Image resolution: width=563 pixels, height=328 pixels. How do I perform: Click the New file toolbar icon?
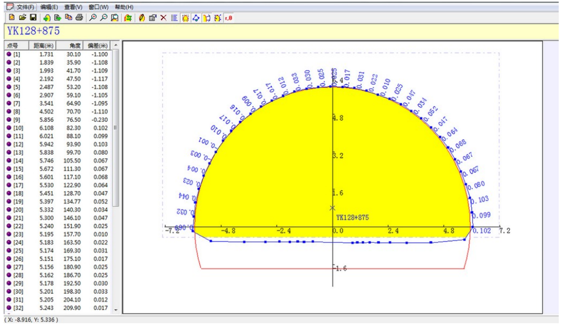11,18
